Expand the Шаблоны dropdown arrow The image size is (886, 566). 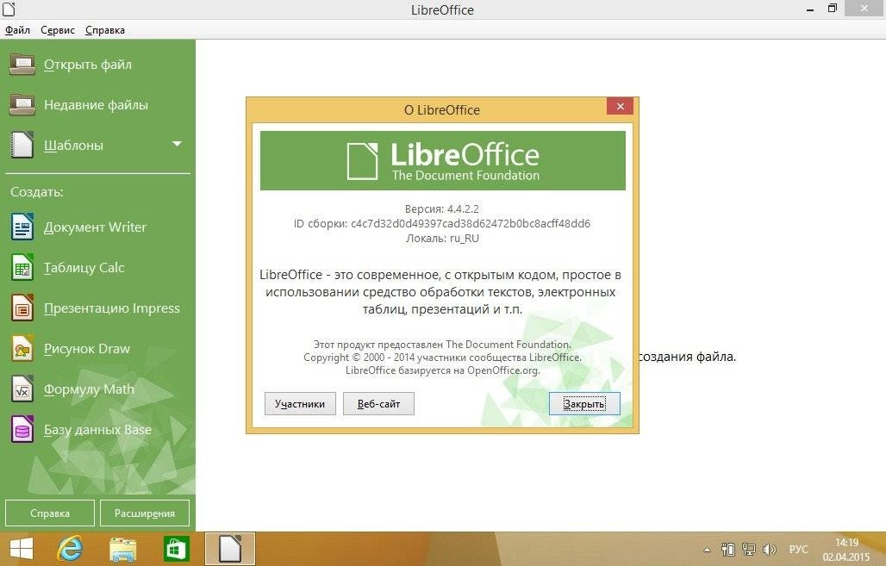click(x=177, y=144)
